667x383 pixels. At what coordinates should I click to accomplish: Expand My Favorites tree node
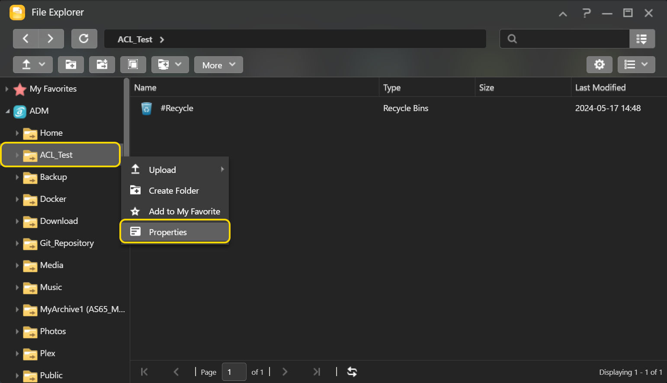[7, 89]
